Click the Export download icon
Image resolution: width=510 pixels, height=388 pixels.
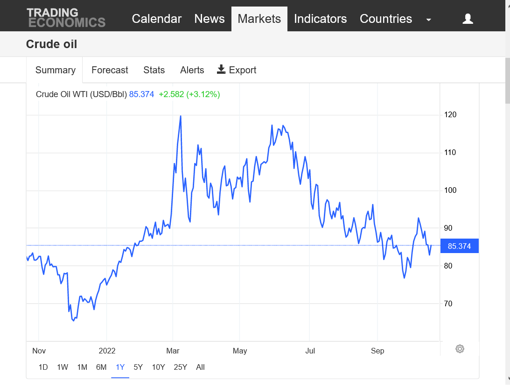221,69
